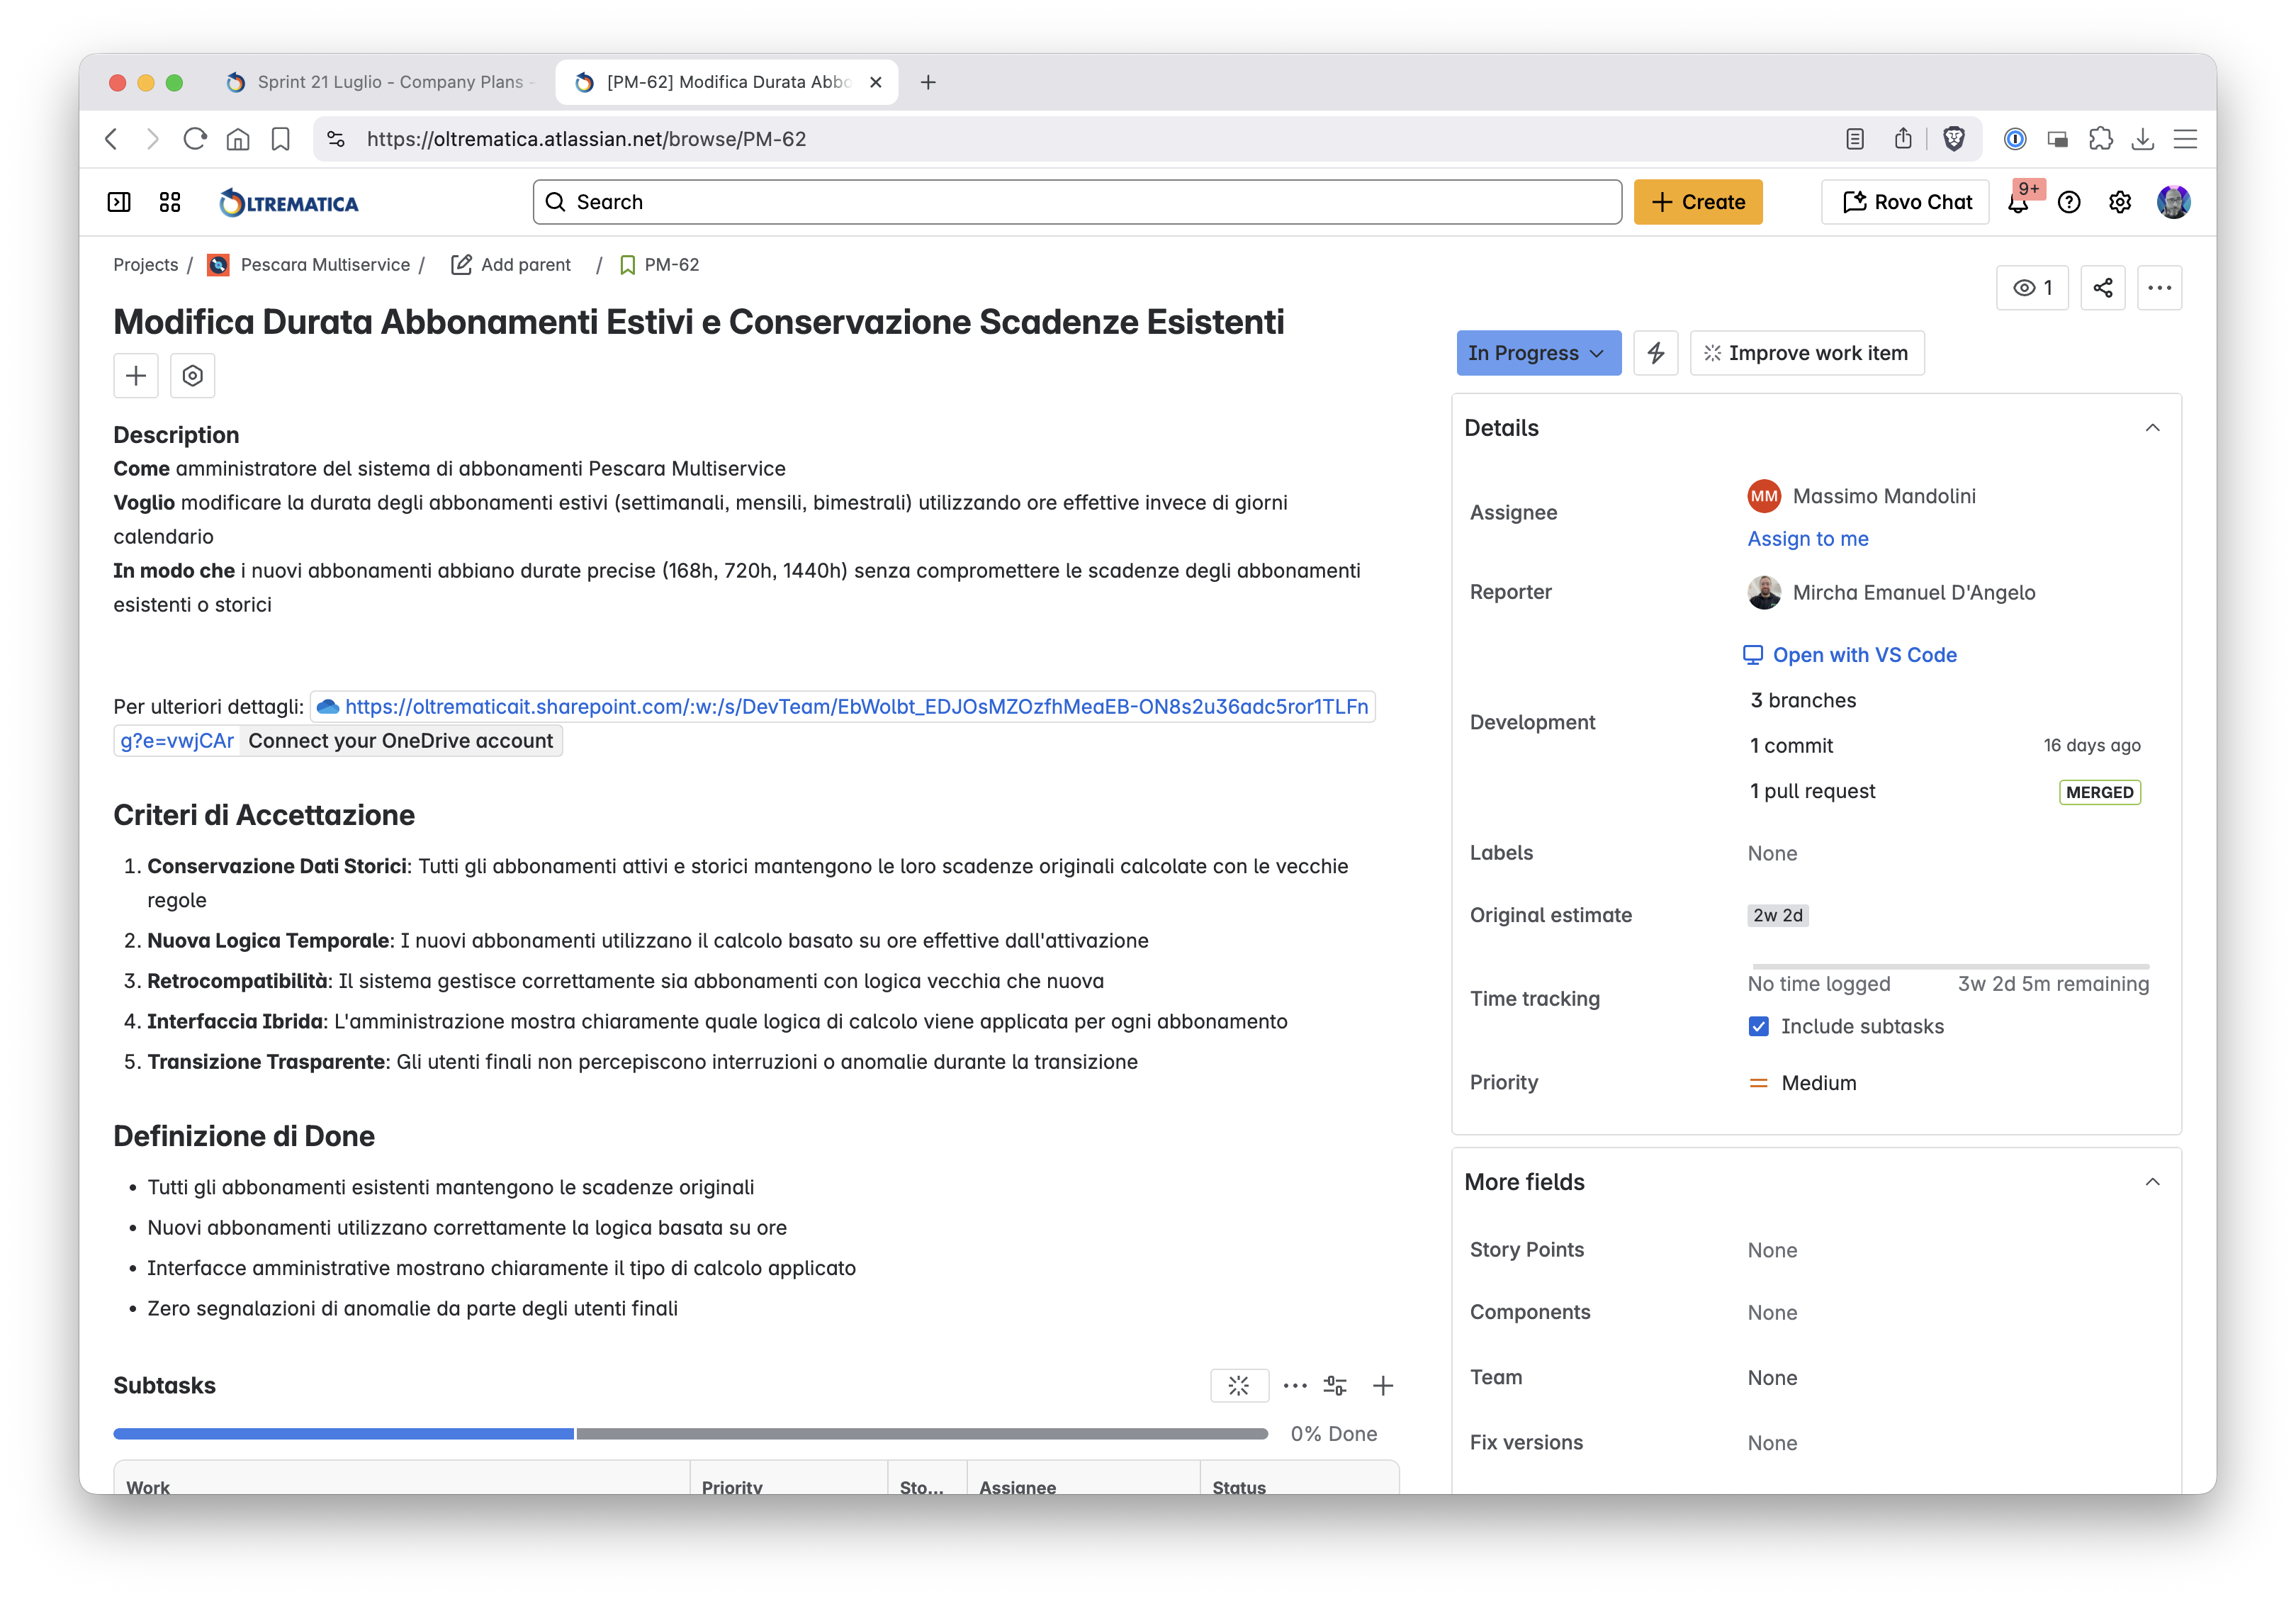This screenshot has height=1599, width=2296.
Task: Collapse the More fields section
Action: (x=2152, y=1182)
